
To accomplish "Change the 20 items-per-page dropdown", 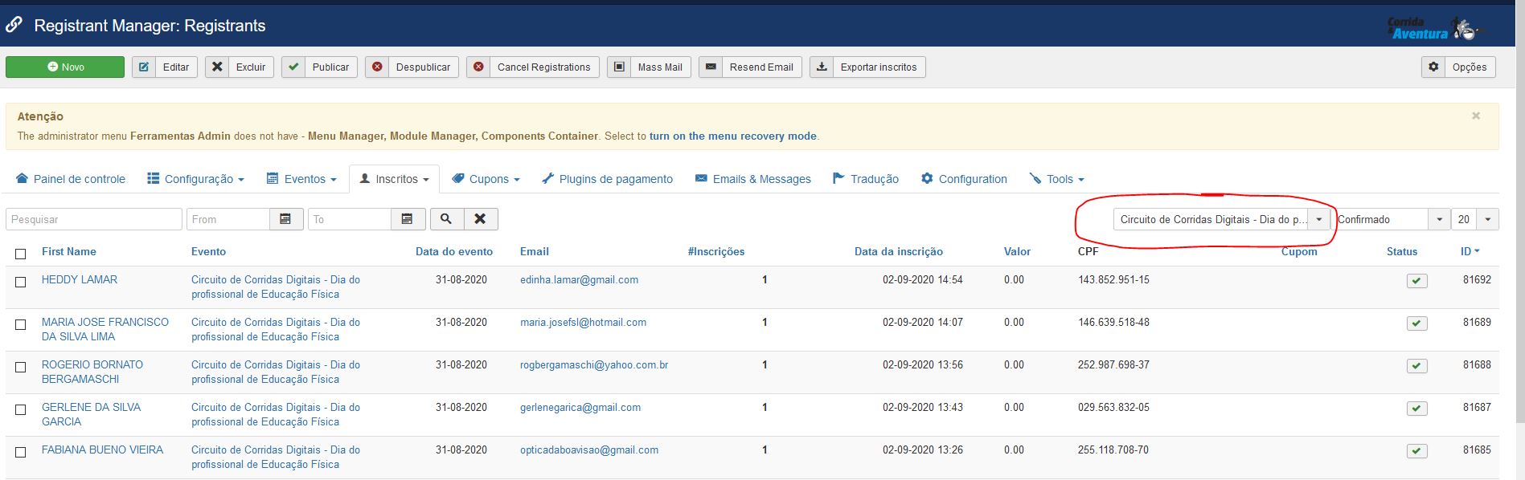I will [x=1487, y=219].
